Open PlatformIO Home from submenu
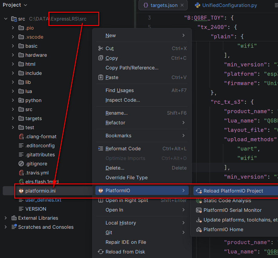 pyautogui.click(x=235, y=229)
